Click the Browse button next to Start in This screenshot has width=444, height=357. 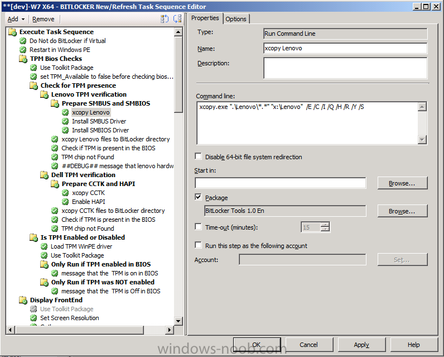click(402, 183)
